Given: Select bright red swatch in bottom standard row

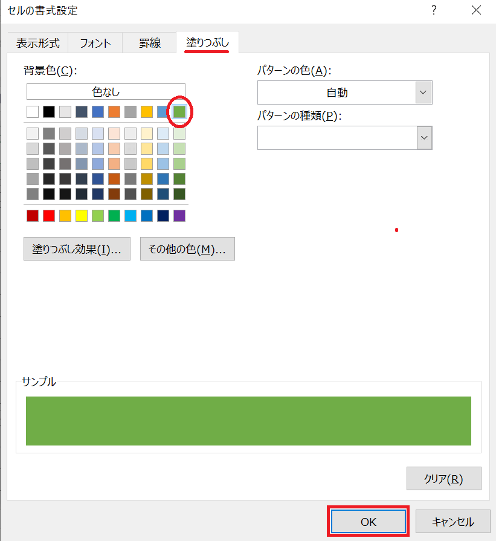Looking at the screenshot, I should click(x=49, y=216).
